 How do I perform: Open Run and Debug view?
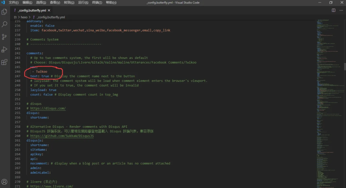[4, 50]
